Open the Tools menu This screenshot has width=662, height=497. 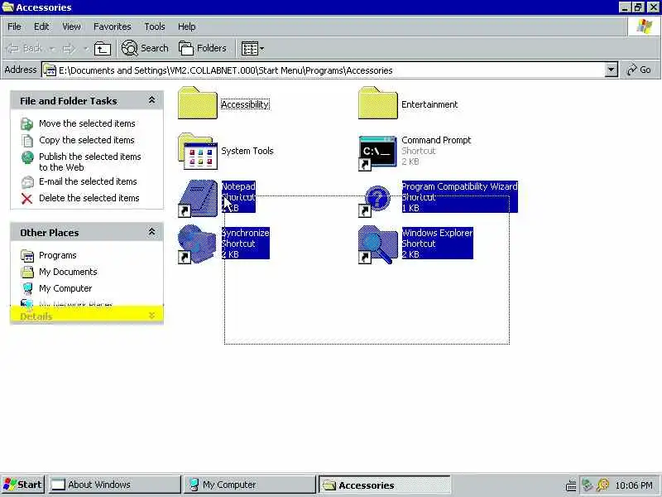click(155, 27)
